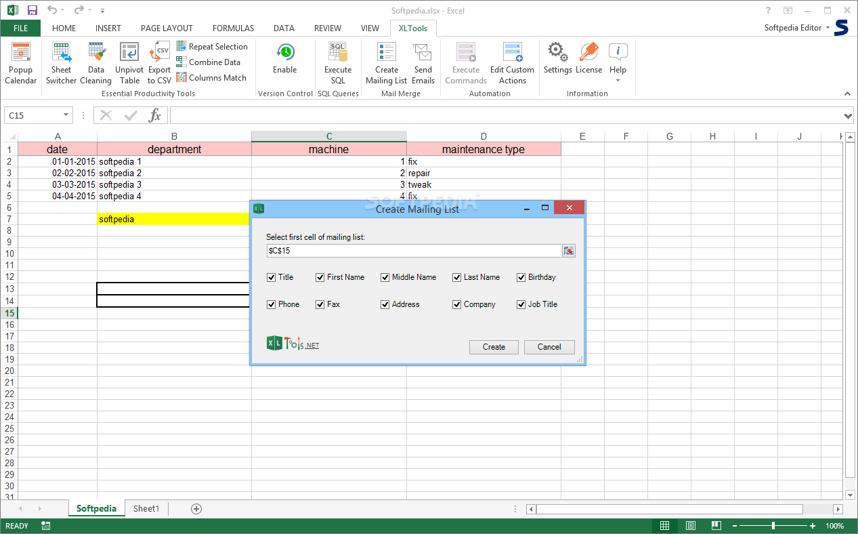858x534 pixels.
Task: Open Customize Quick Access Toolbar dropdown
Action: pos(102,10)
